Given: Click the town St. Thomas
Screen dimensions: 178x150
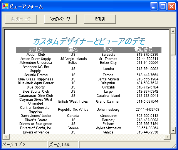Looking at the screenshot, I should coord(108,59).
